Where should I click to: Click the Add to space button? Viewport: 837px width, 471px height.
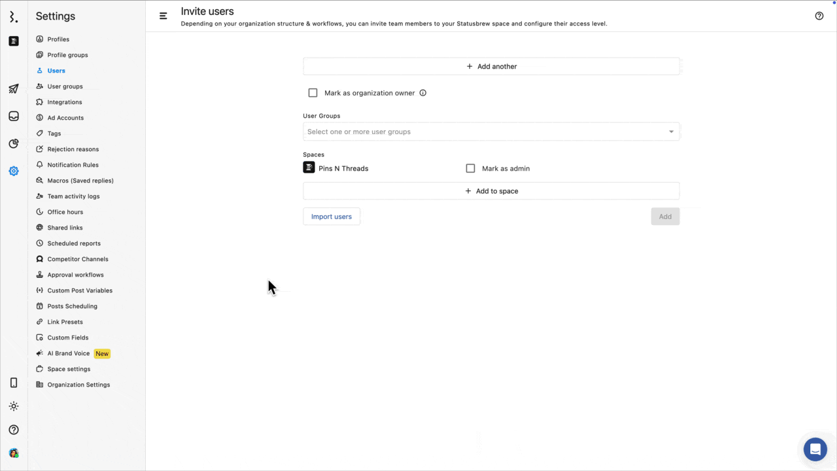tap(491, 191)
